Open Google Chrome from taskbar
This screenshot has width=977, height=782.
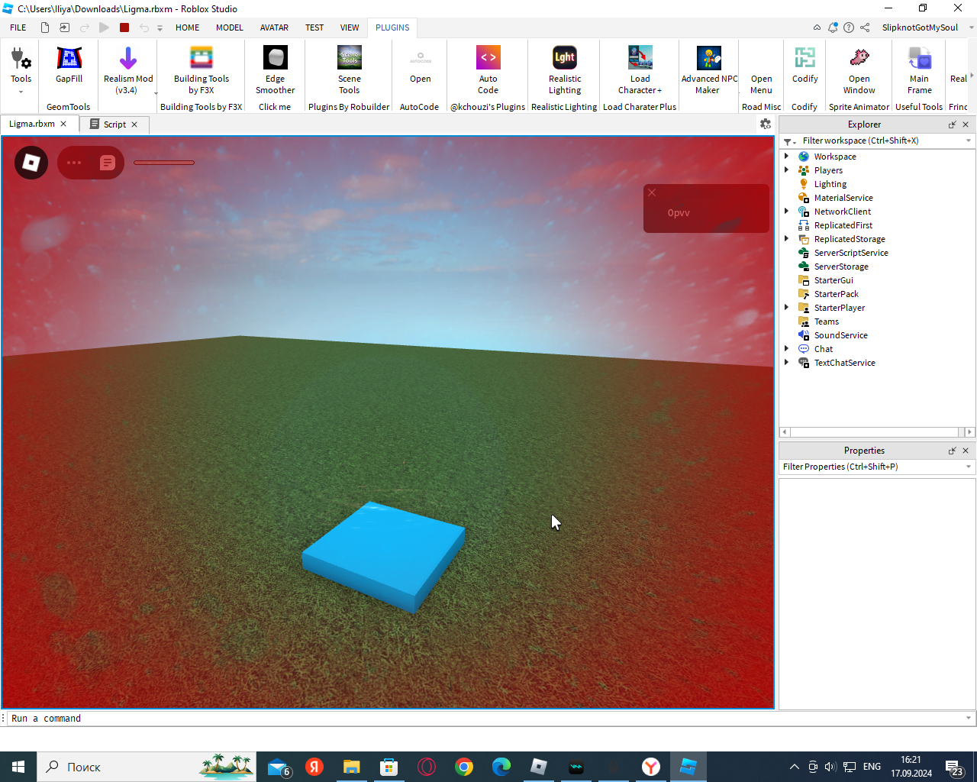[464, 767]
